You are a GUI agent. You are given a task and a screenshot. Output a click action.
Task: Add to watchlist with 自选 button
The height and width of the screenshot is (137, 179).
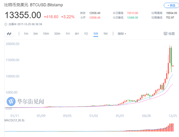[171, 5]
